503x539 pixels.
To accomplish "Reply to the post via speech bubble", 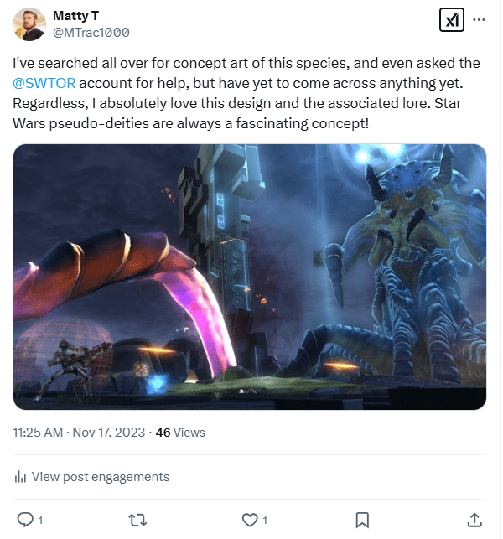I will pos(24,520).
